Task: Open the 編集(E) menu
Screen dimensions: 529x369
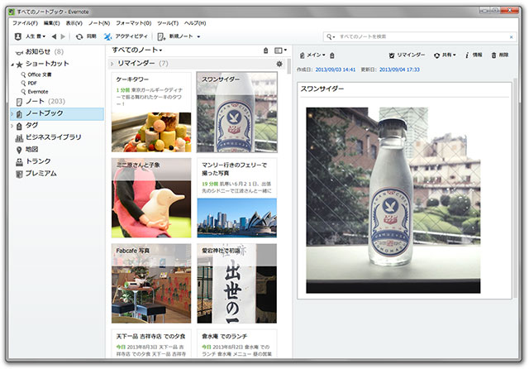Action: (x=51, y=23)
